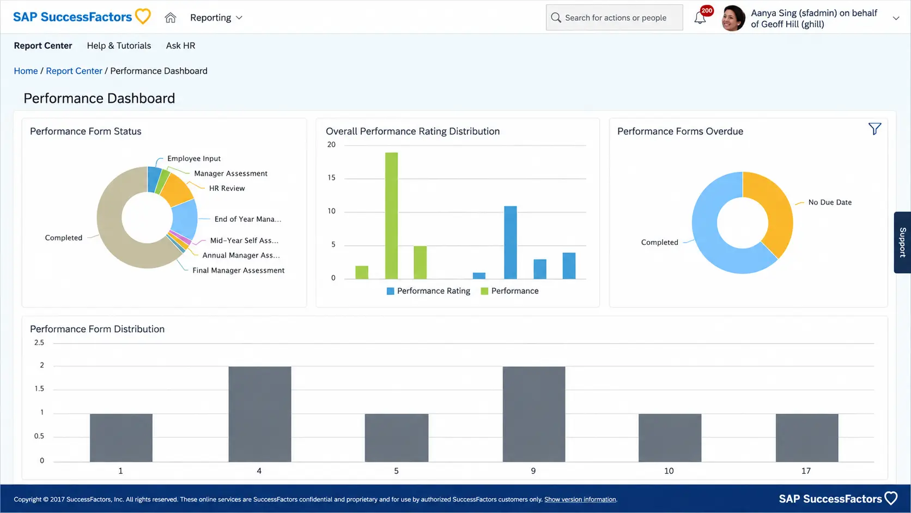Image resolution: width=911 pixels, height=513 pixels.
Task: Click the HR Review chart label
Action: tap(227, 188)
